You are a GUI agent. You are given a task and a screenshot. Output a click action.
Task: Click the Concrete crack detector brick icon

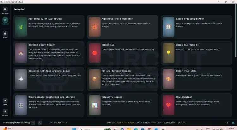click(94, 27)
